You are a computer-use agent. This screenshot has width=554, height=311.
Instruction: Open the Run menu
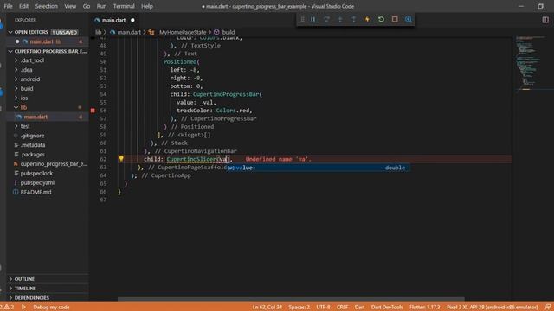click(x=101, y=6)
